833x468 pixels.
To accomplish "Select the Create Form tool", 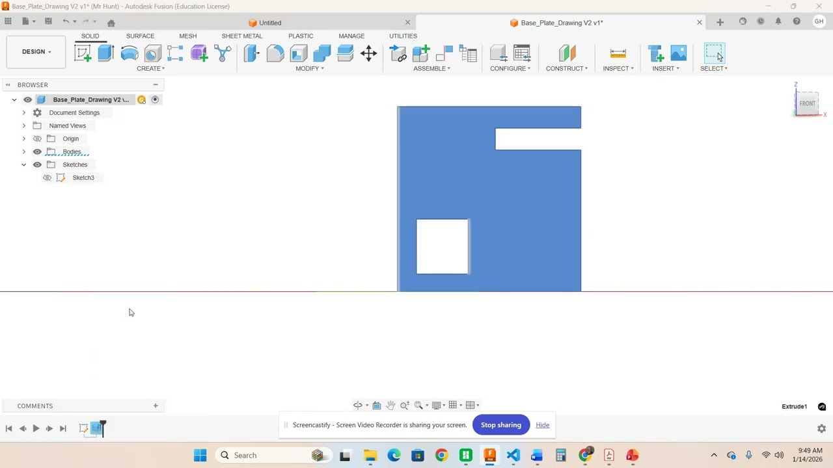I will click(x=199, y=53).
